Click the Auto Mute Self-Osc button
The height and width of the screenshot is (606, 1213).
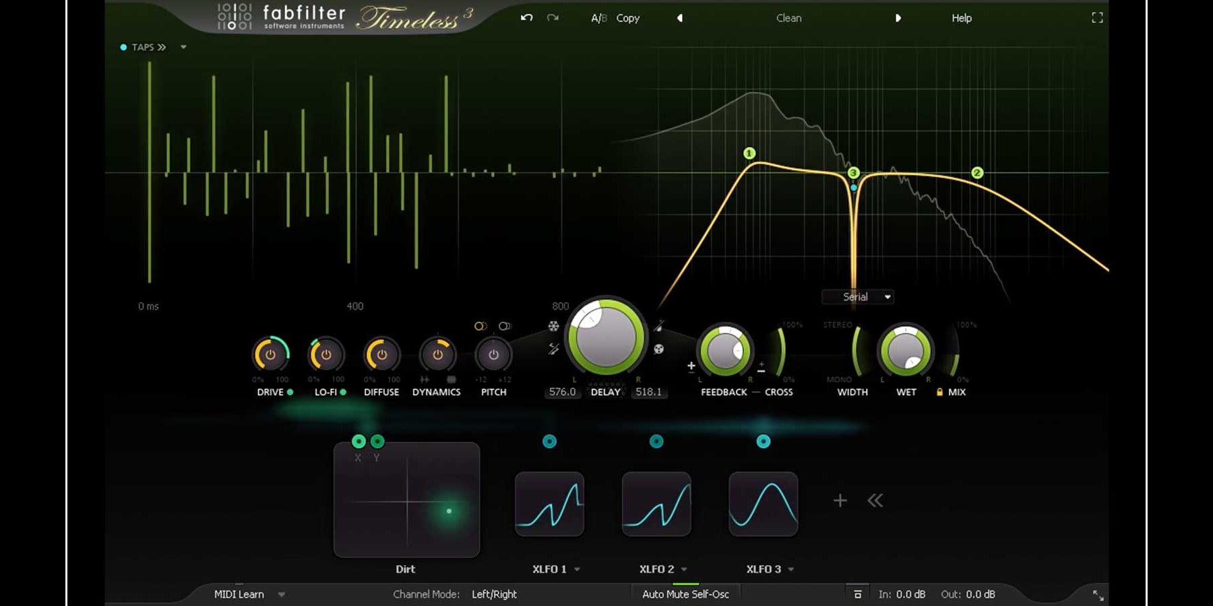[685, 595]
